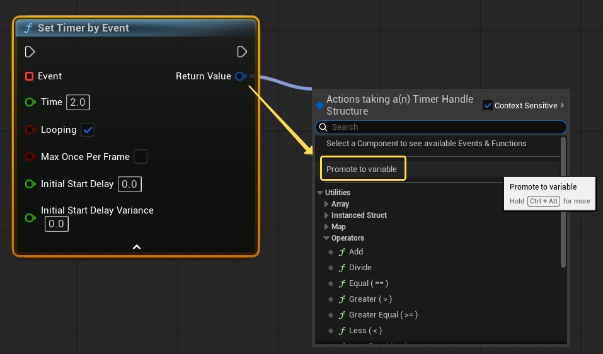Collapse the Operators category
This screenshot has width=603, height=354.
click(326, 238)
